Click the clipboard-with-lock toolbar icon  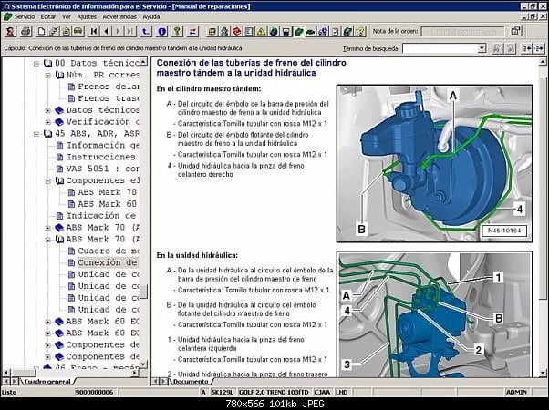(66, 32)
